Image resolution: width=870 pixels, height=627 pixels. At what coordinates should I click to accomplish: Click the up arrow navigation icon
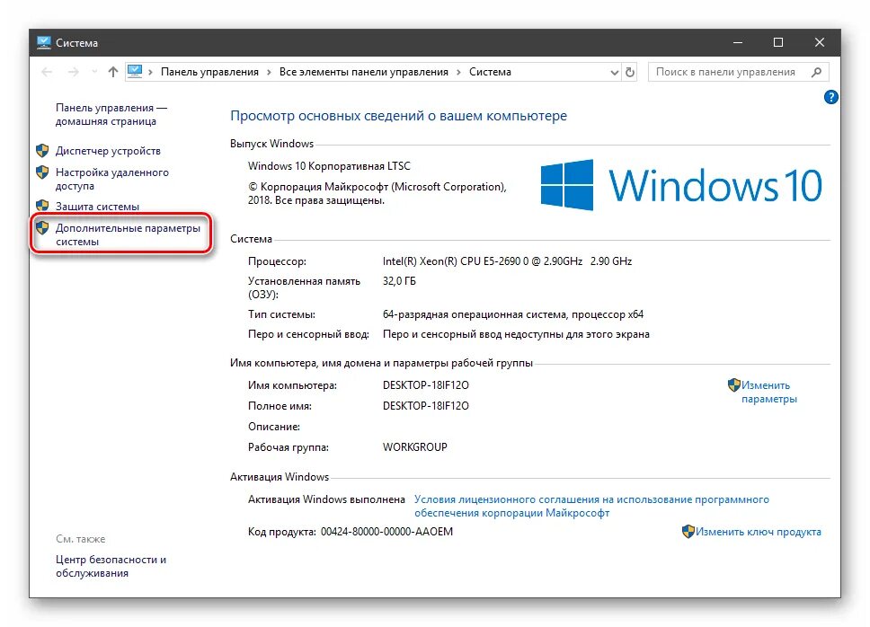113,72
